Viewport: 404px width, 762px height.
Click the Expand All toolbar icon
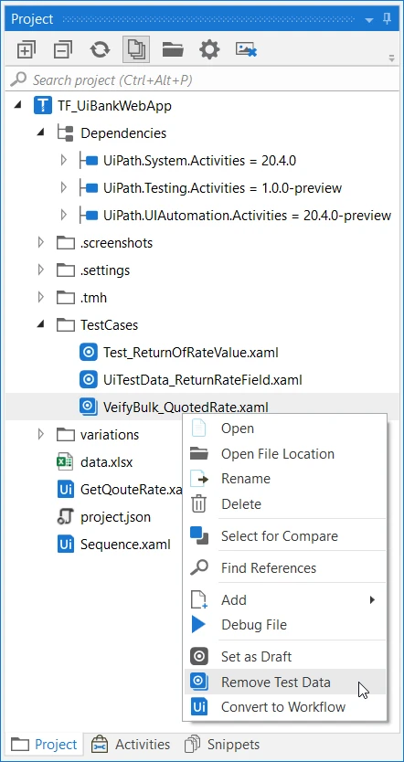(27, 49)
